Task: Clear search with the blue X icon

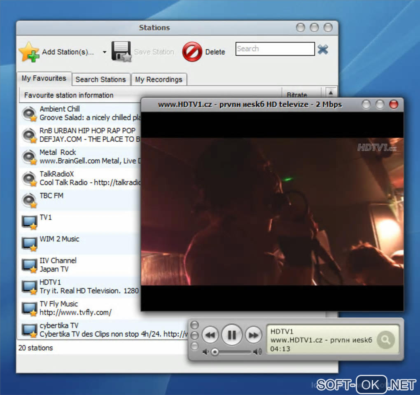Action: (323, 49)
